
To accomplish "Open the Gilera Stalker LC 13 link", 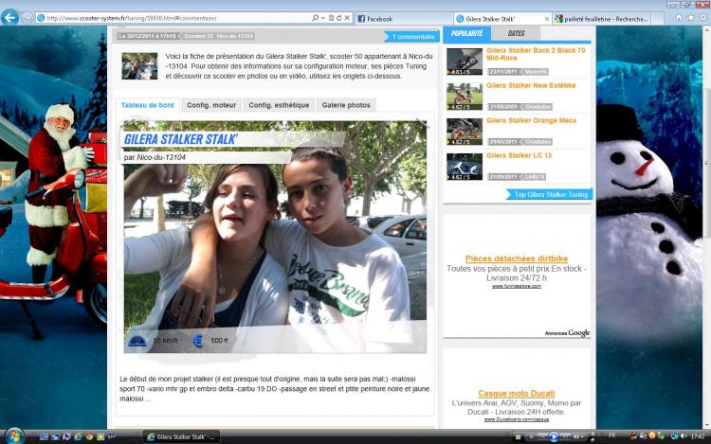I will [x=520, y=155].
